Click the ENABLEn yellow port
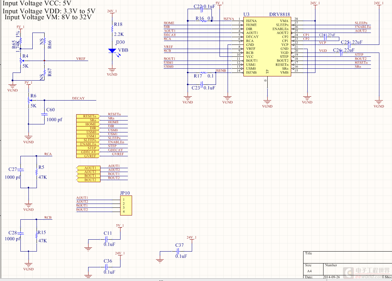392x281 pixels. point(88,144)
